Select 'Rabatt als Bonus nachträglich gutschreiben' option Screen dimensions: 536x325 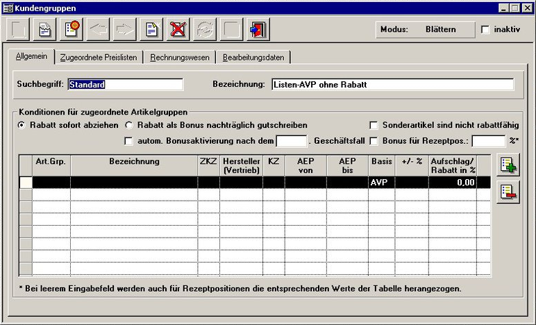(129, 125)
